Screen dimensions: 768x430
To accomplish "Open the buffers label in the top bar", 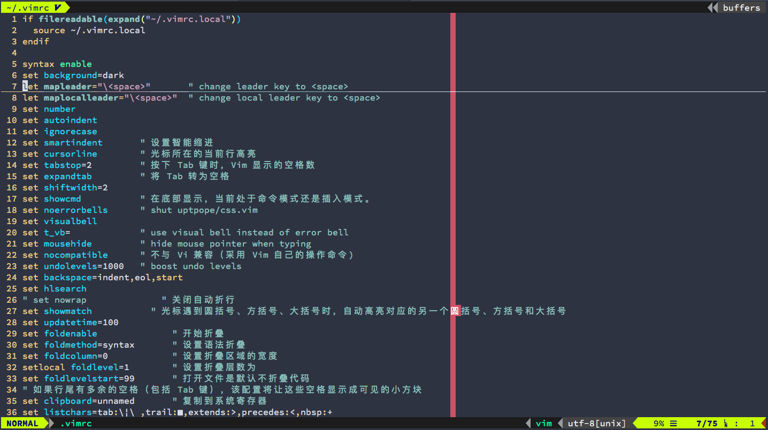I will click(x=741, y=7).
